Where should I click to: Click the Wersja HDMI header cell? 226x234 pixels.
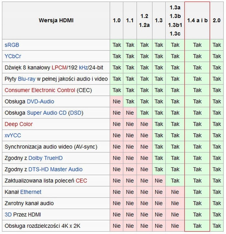[56, 20]
